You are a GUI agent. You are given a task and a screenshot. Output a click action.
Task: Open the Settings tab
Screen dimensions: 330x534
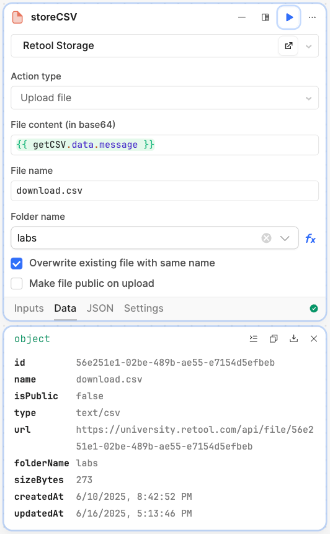click(143, 308)
